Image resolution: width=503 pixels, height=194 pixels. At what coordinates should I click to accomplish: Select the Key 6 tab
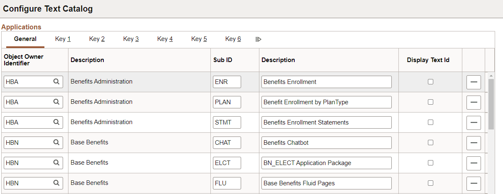pos(233,39)
